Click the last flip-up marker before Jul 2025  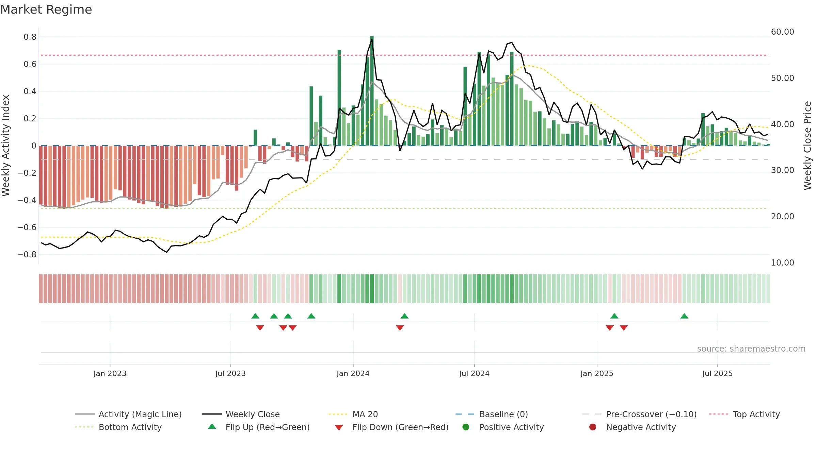[x=684, y=316]
